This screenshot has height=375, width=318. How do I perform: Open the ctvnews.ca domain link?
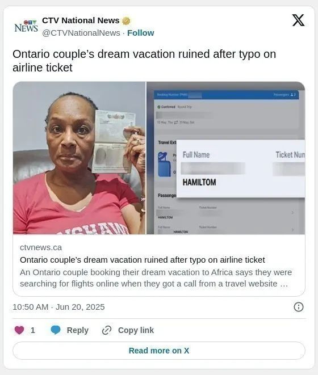click(41, 247)
